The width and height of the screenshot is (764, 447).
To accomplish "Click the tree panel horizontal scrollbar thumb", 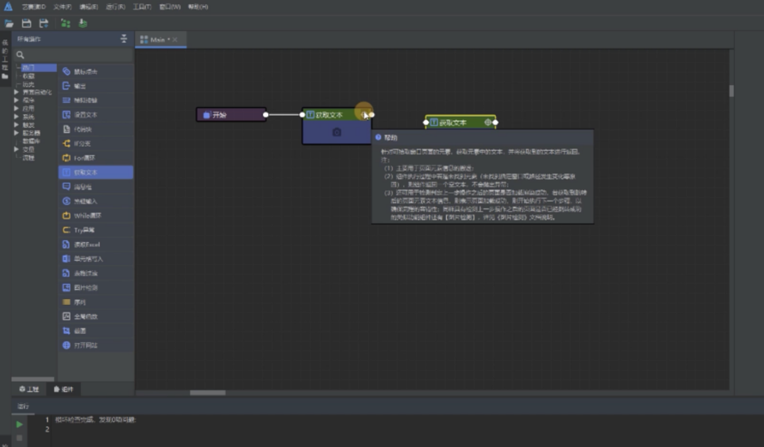I will click(x=33, y=379).
